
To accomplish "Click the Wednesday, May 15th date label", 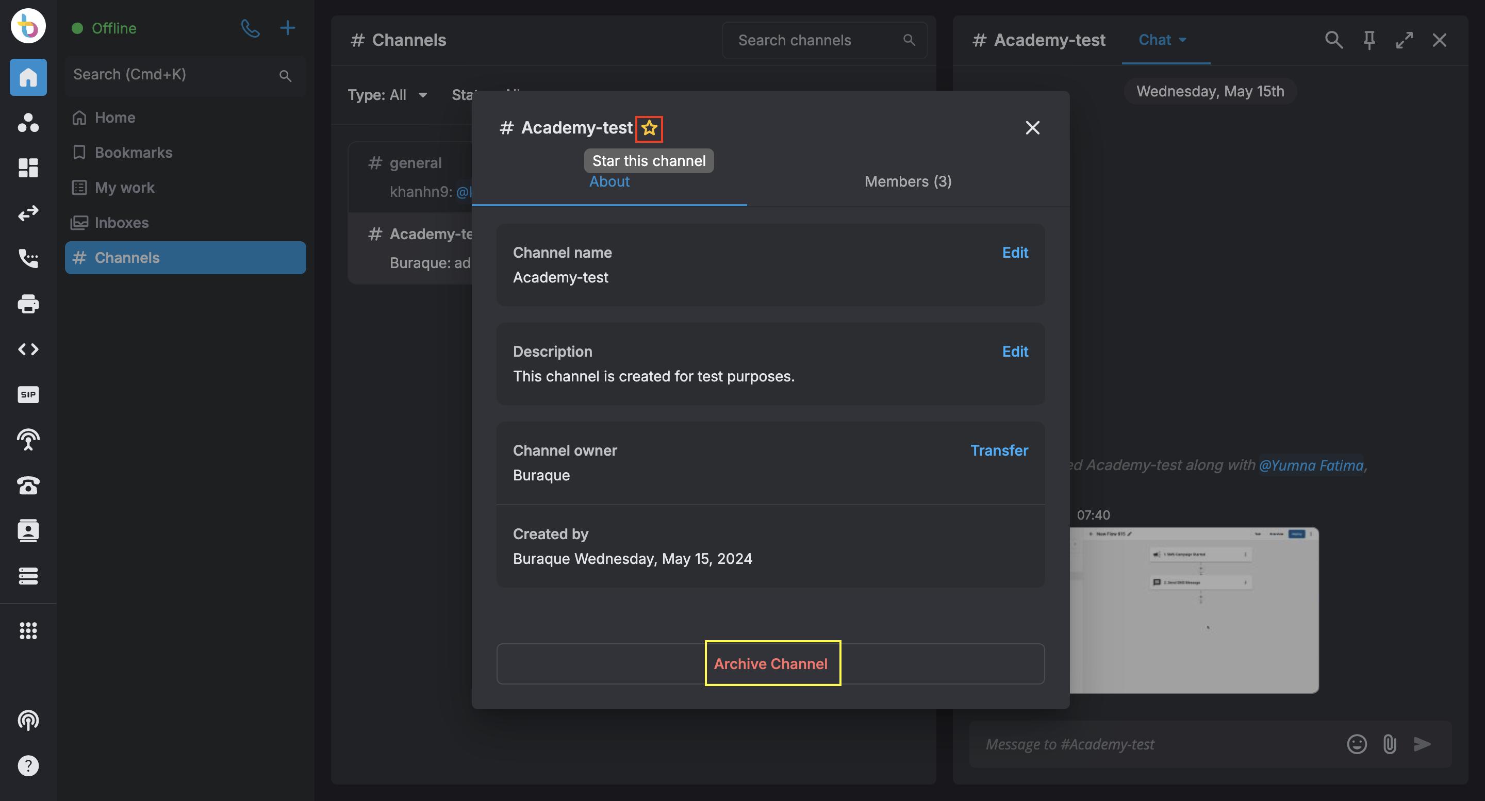I will (1210, 91).
